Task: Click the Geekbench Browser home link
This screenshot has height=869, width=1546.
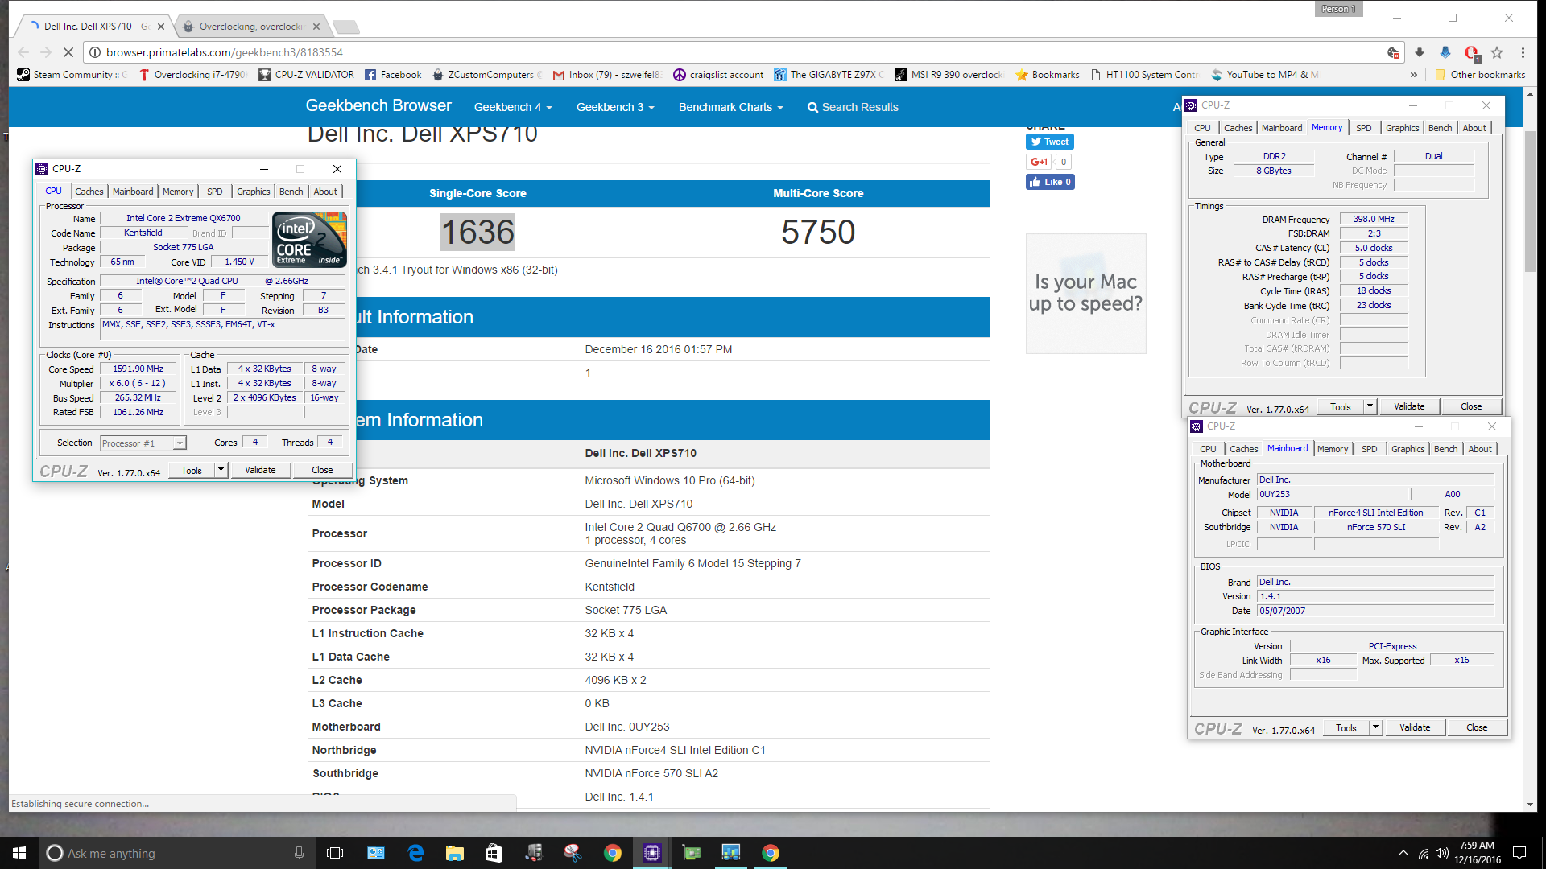Action: click(378, 105)
